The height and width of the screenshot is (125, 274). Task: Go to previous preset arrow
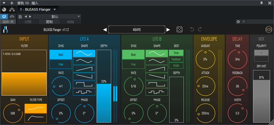tap(105, 30)
